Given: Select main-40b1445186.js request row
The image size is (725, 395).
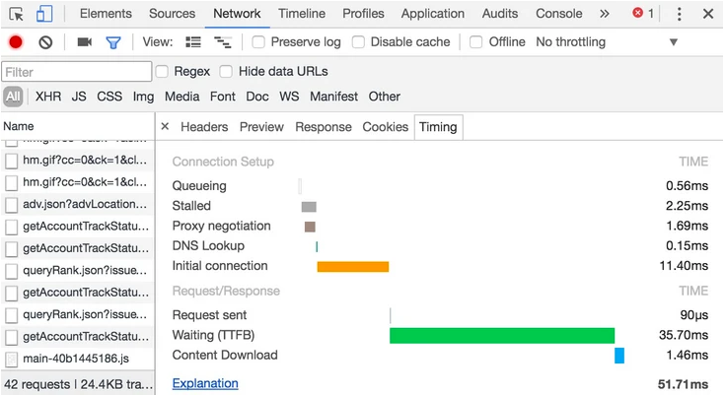Looking at the screenshot, I should (76, 360).
